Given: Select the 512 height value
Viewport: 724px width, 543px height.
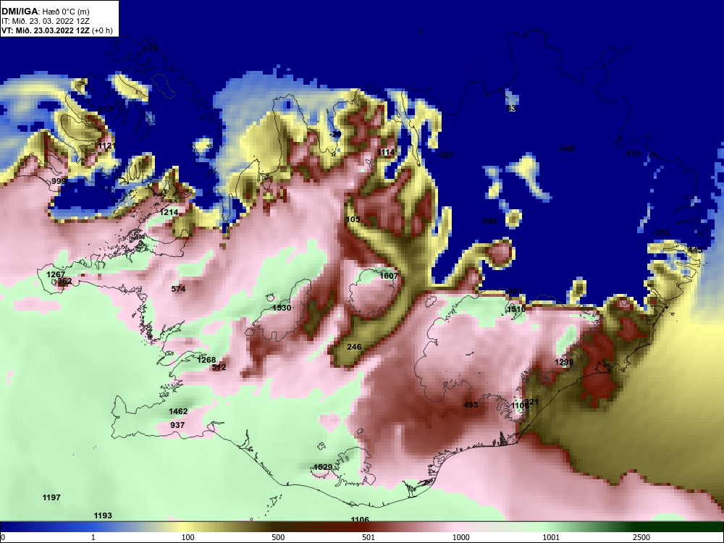Looking at the screenshot, I should point(219,368).
